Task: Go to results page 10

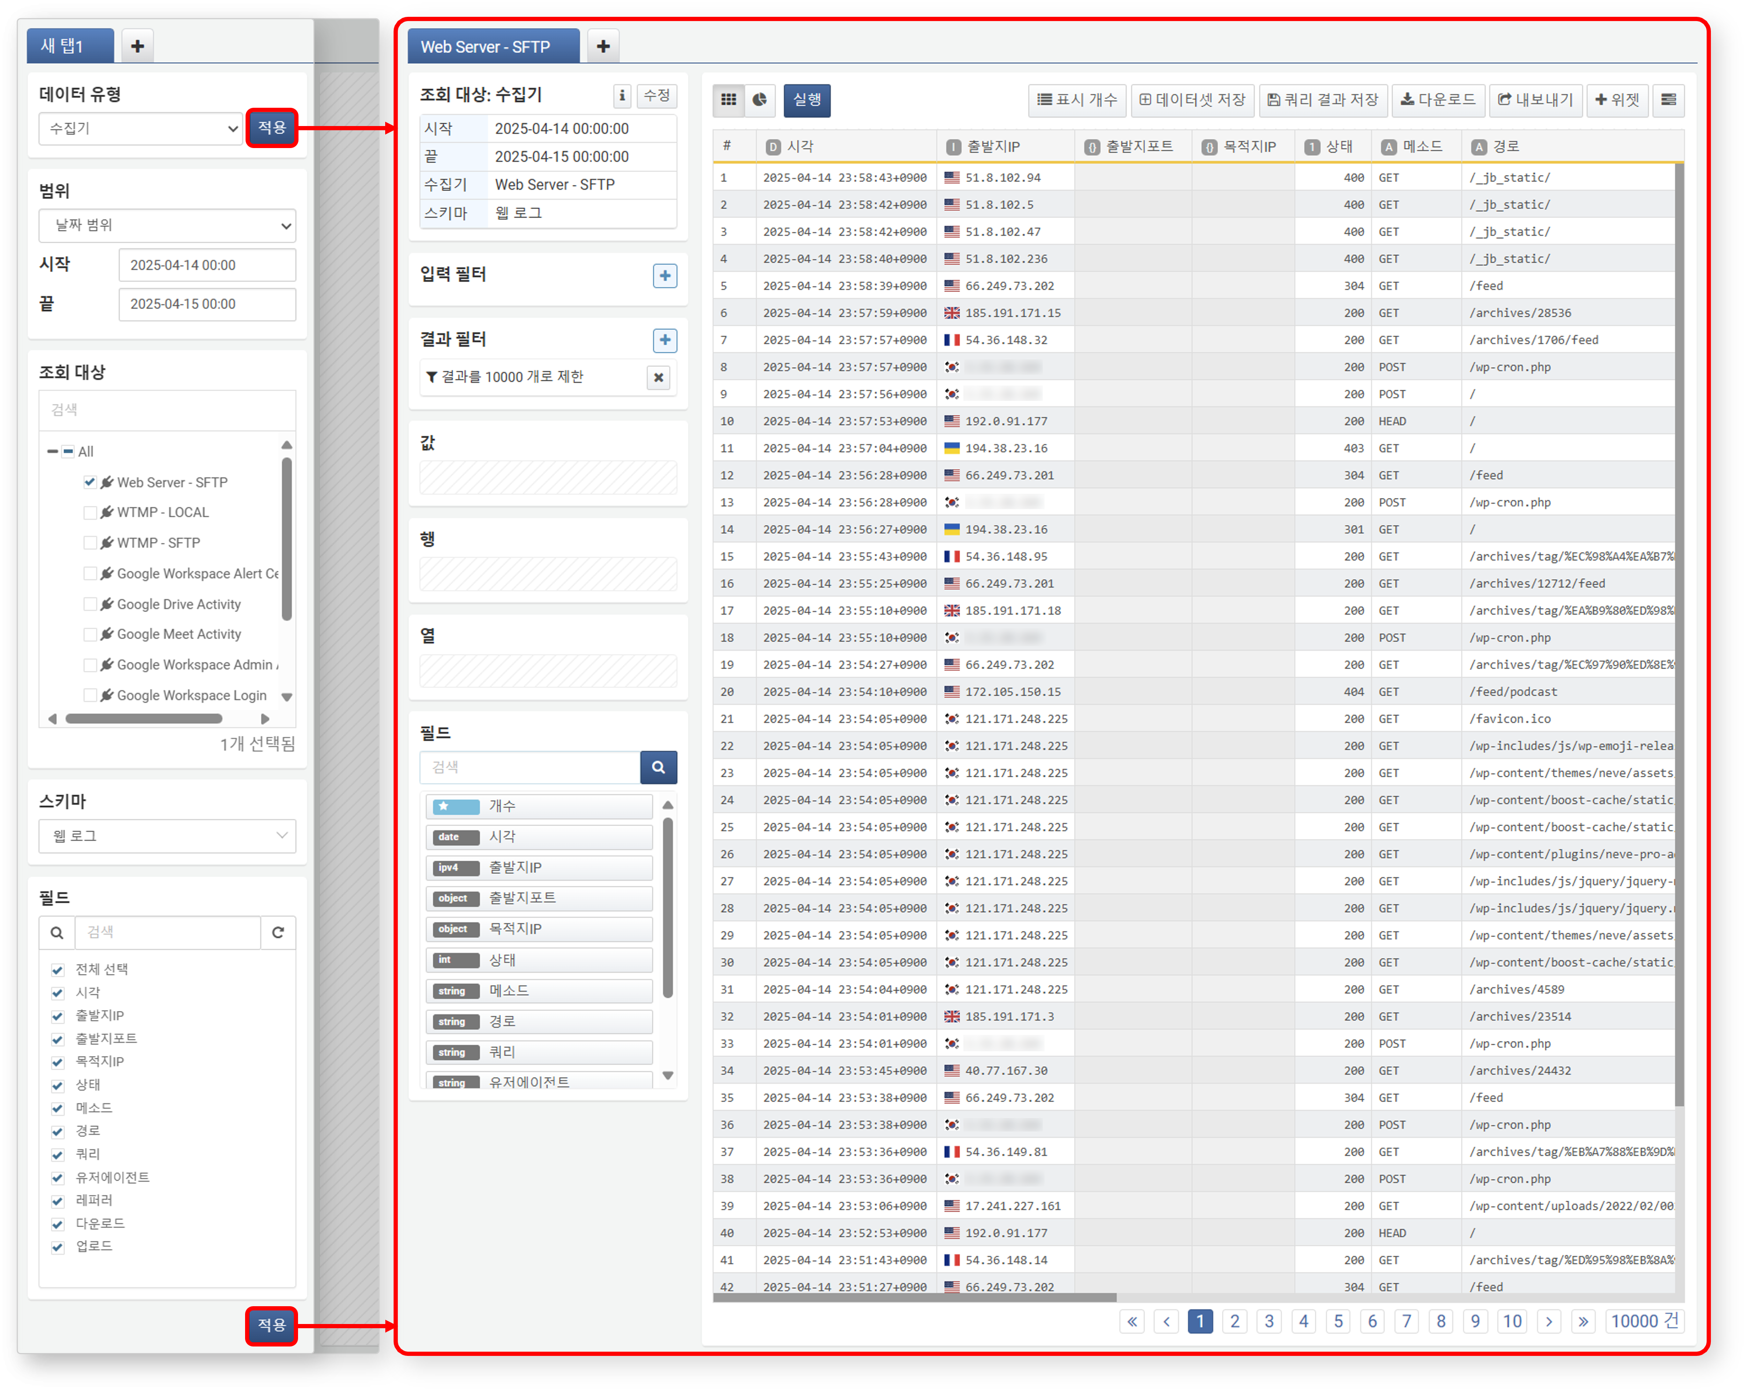Action: pyautogui.click(x=1512, y=1321)
